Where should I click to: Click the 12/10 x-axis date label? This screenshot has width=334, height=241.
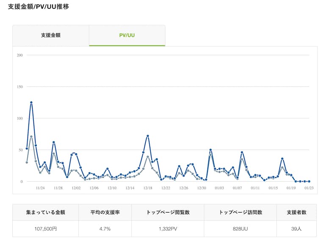pos(112,188)
